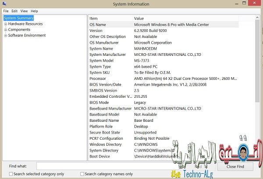Image resolution: width=263 pixels, height=179 pixels.
Task: Select the System Type row
Action: pyautogui.click(x=163, y=66)
